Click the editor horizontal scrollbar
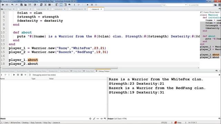Image resolution: width=221 pixels, height=124 pixels. click(60, 68)
